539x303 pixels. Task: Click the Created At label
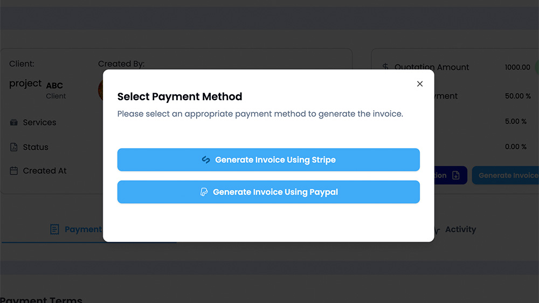tap(45, 170)
